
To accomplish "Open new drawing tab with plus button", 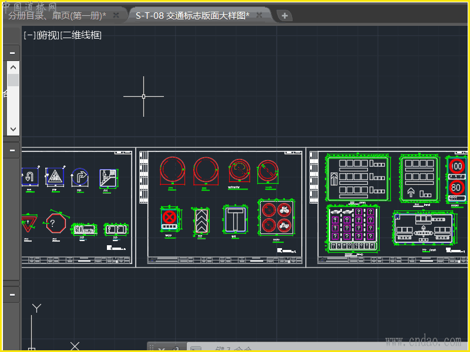I will pos(284,16).
